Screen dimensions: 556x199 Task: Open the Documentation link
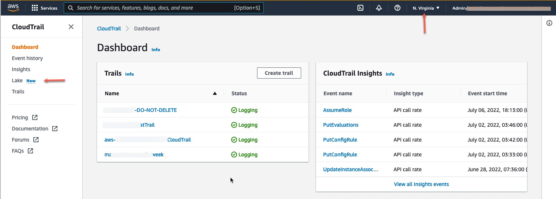[x=30, y=129]
